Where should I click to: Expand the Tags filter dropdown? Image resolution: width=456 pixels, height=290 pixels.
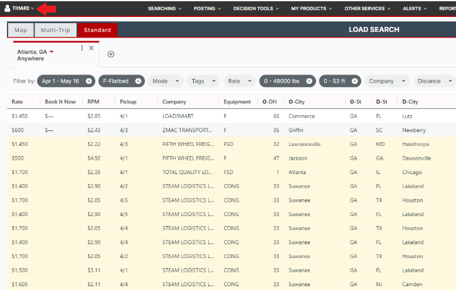click(x=203, y=81)
